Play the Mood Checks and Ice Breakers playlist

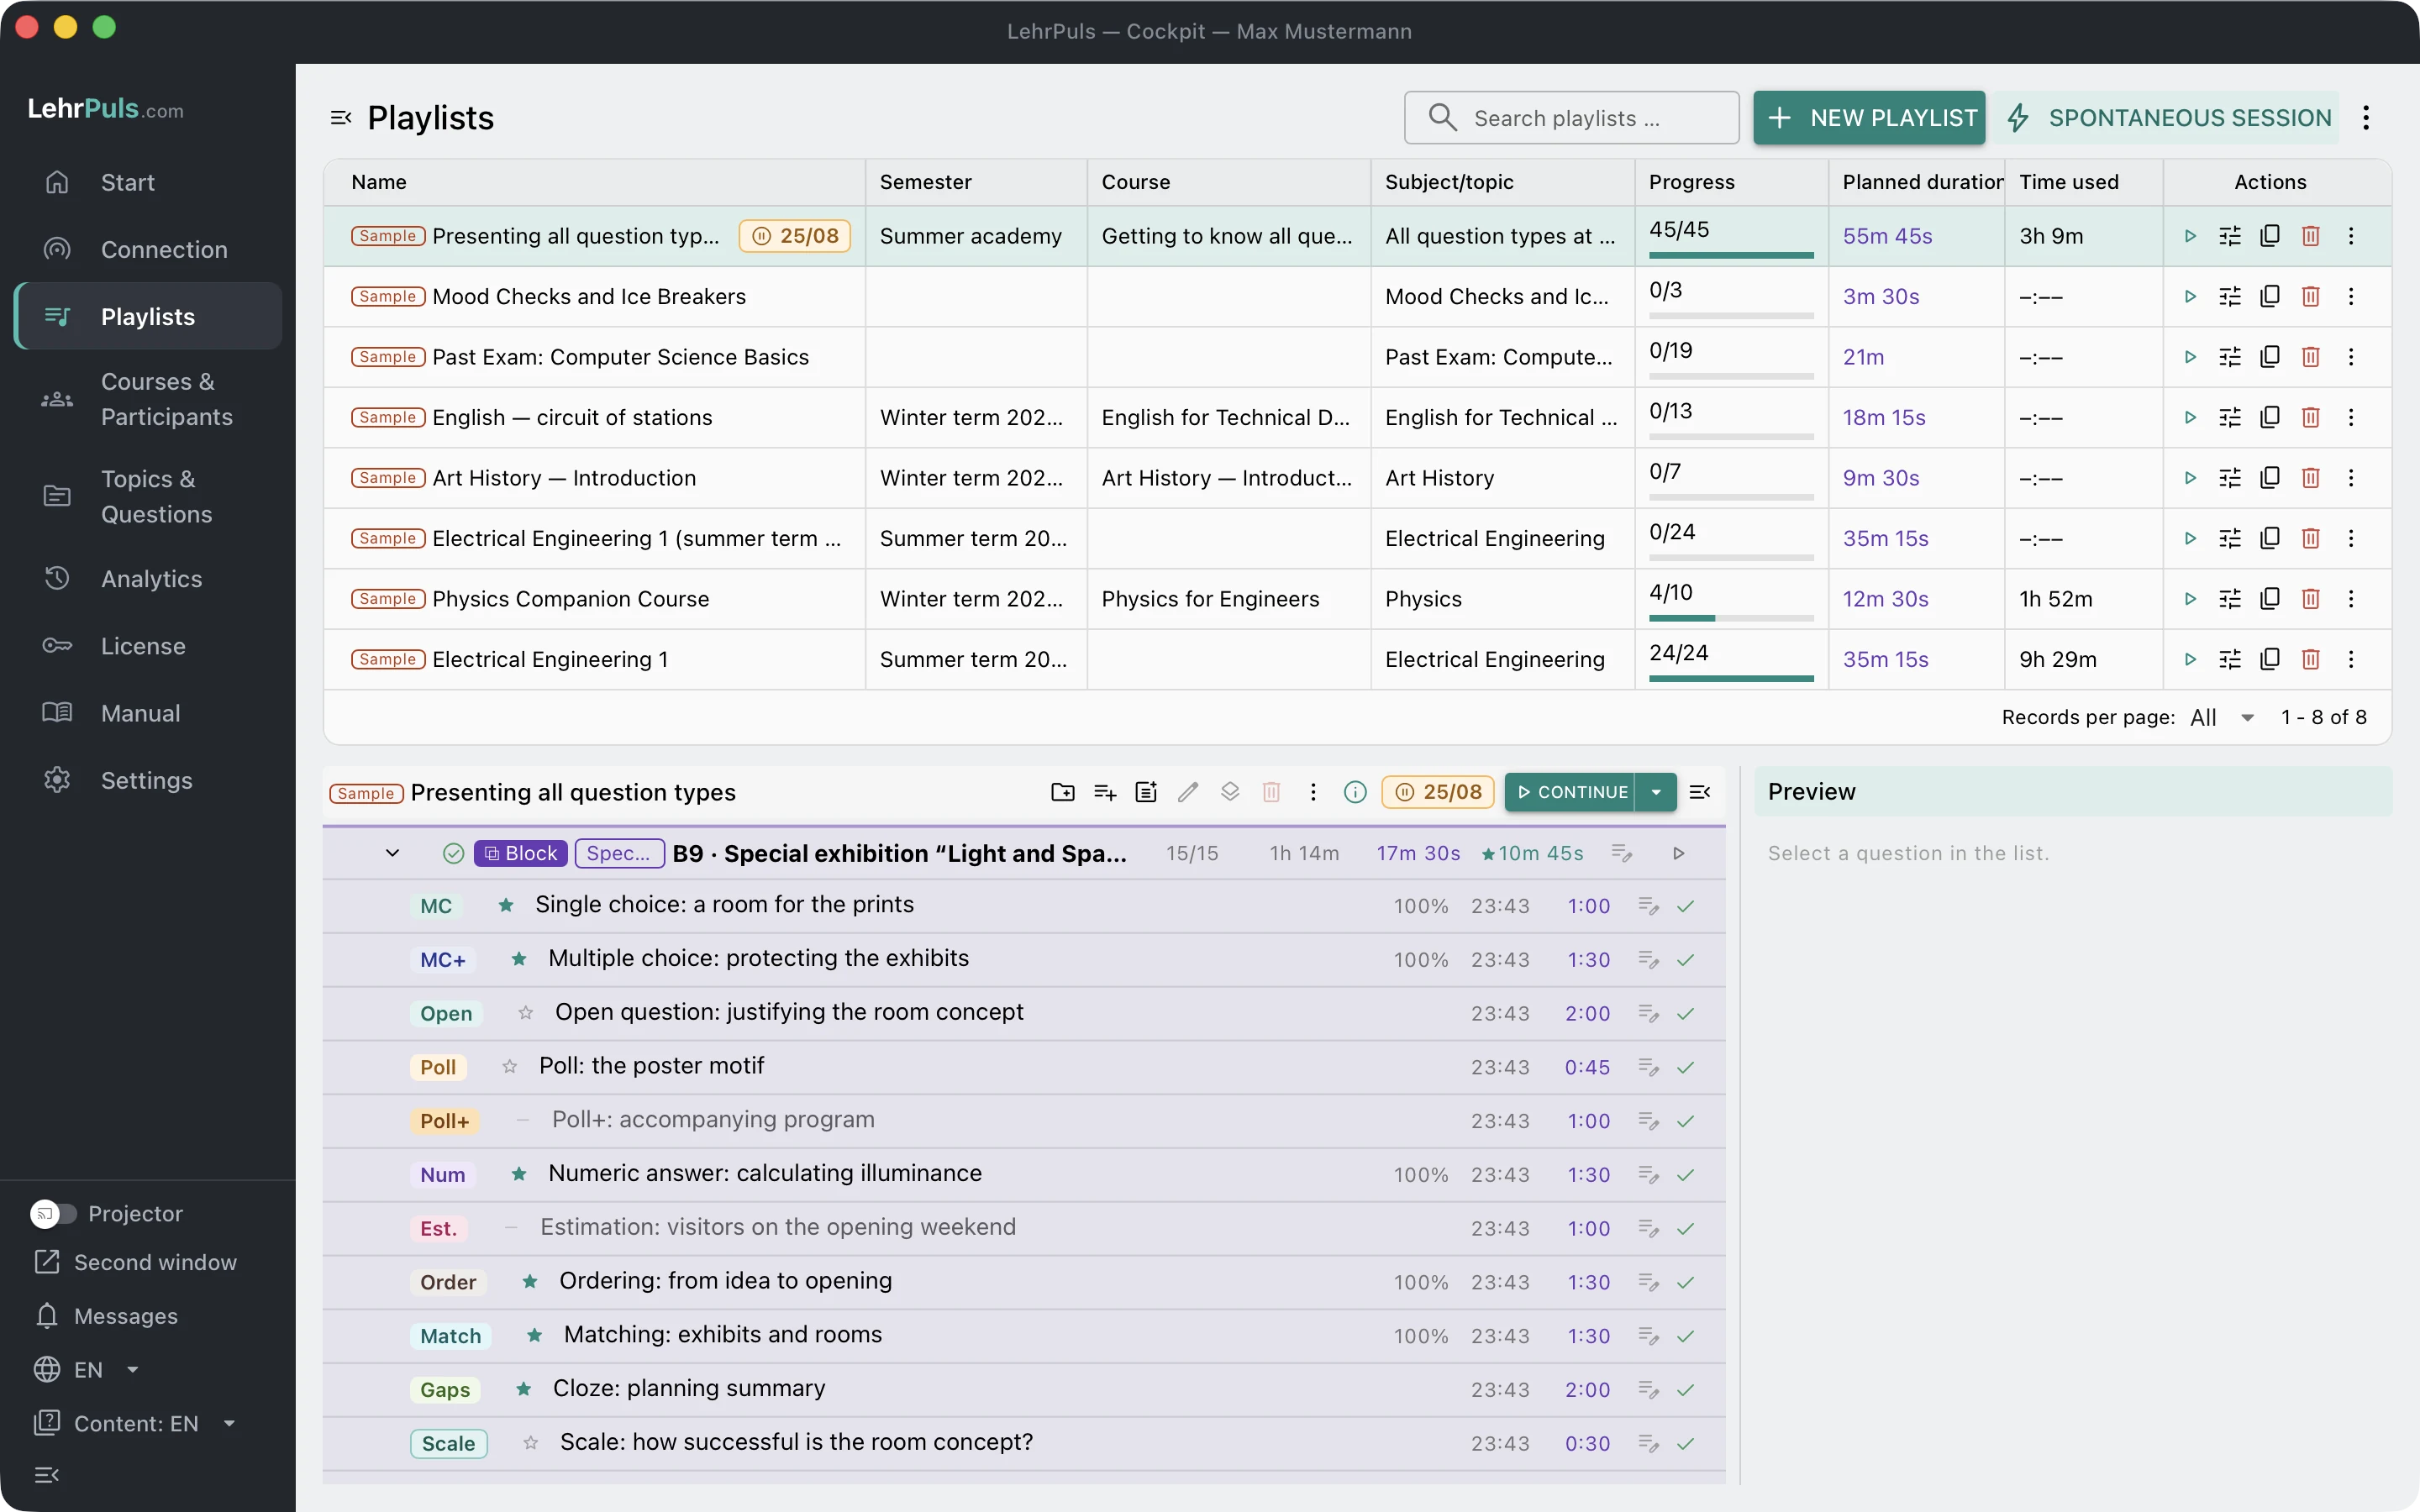click(x=2190, y=296)
